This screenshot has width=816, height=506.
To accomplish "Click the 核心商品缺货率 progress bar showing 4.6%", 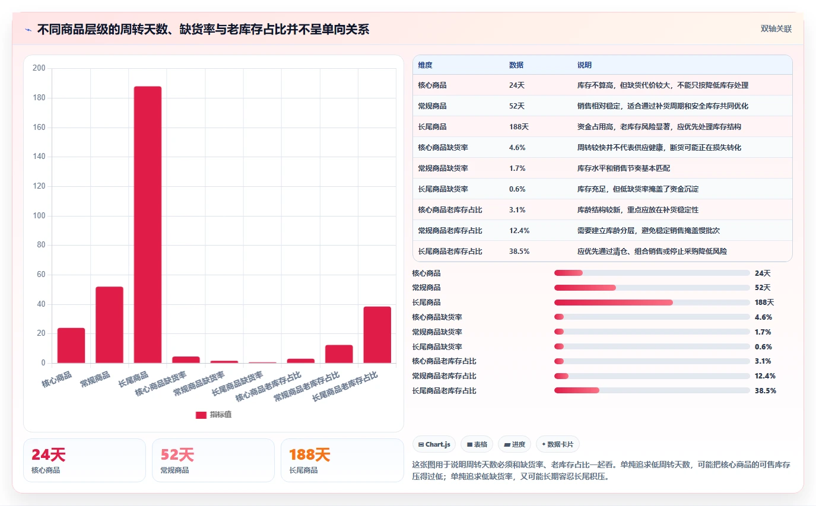I will (652, 317).
